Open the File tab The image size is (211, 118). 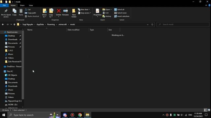click(x=4, y=5)
